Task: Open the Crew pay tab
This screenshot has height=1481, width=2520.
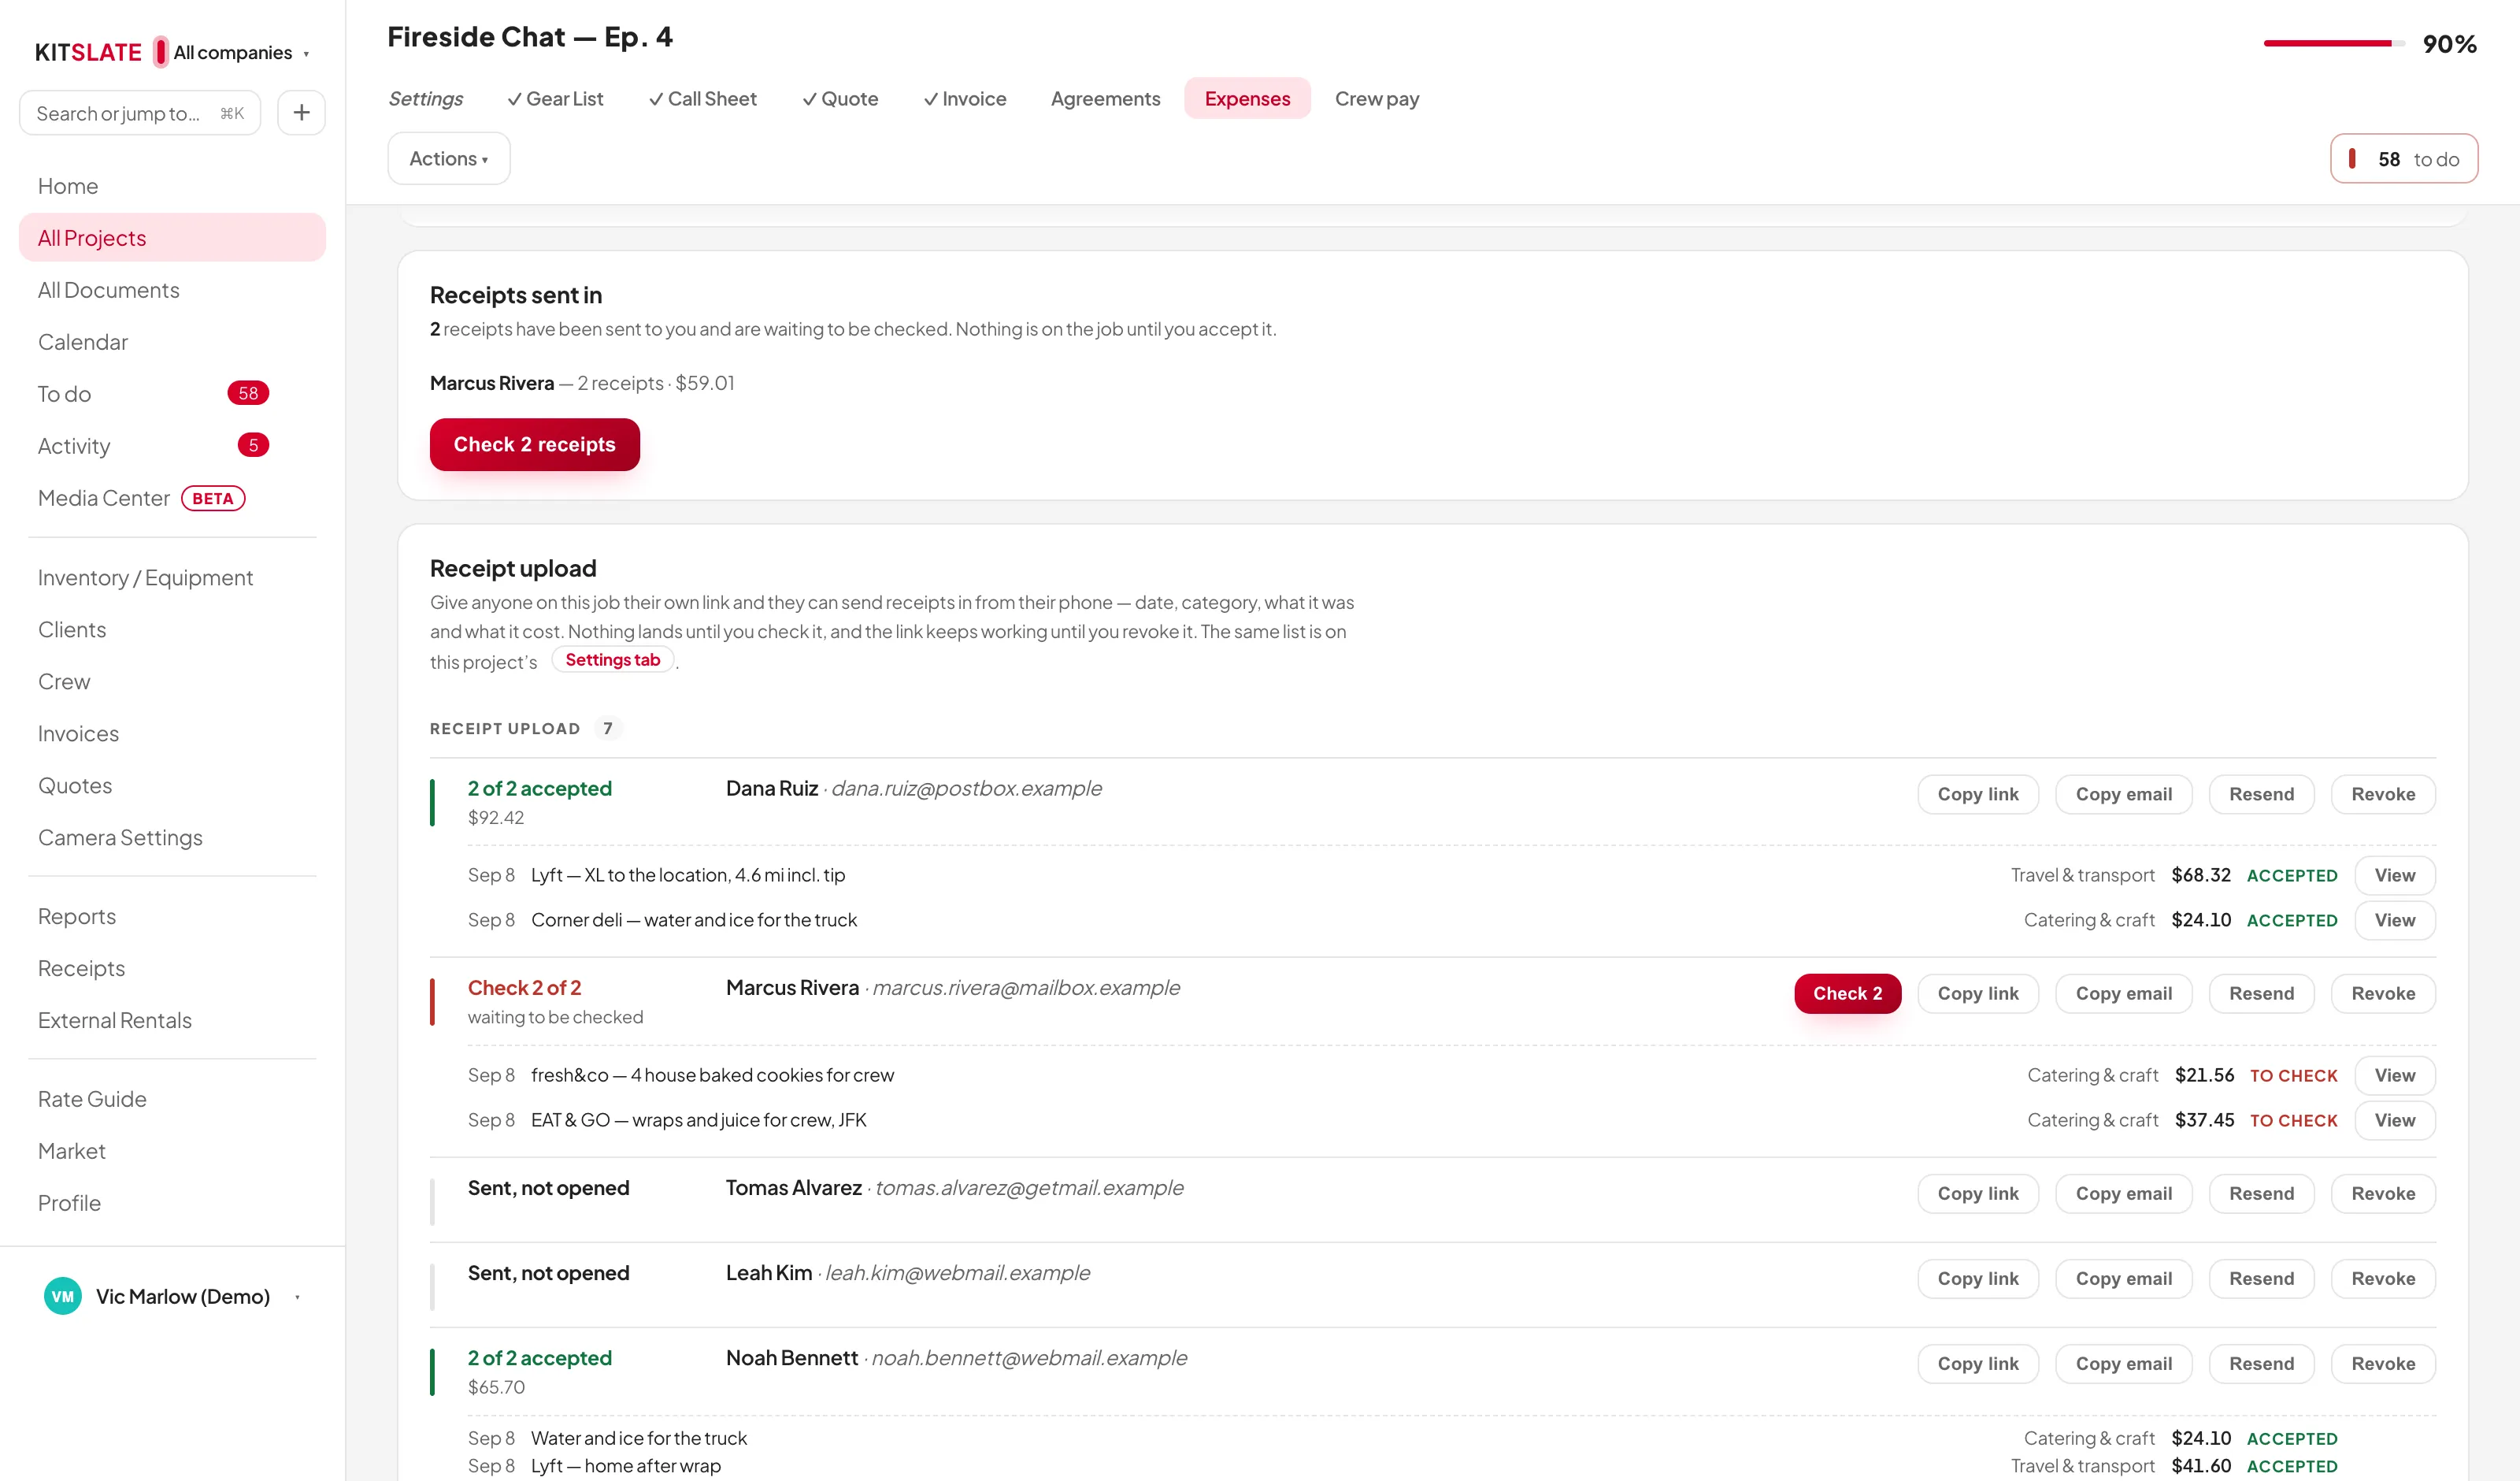Action: pyautogui.click(x=1377, y=98)
